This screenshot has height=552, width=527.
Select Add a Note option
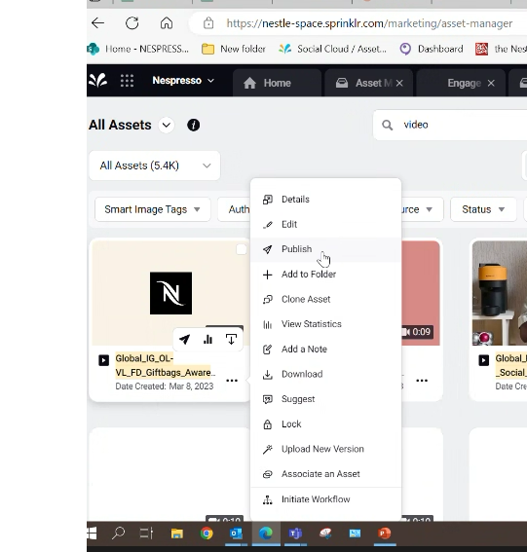pyautogui.click(x=326, y=349)
